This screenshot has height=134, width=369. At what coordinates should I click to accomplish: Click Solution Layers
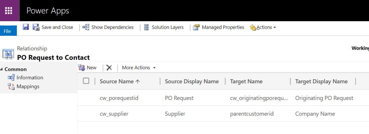point(168,27)
